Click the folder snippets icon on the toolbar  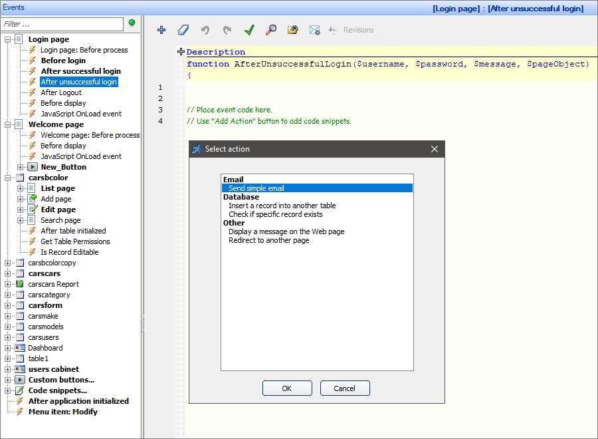click(292, 30)
